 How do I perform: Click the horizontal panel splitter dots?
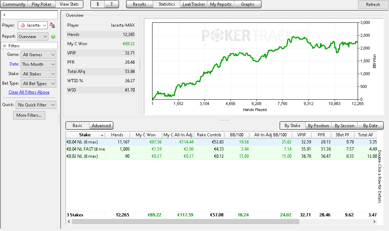tap(224, 120)
